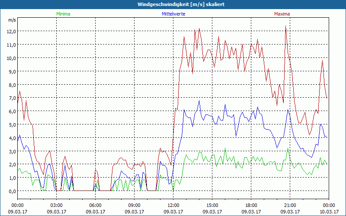Select the 9,0 y-axis value
Screen dimensions: 346x216
(13, 72)
